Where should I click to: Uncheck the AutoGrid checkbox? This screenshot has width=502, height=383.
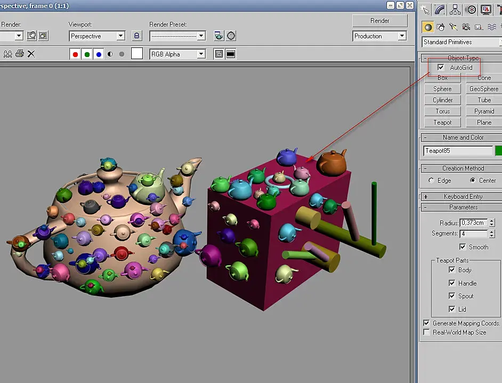(441, 67)
